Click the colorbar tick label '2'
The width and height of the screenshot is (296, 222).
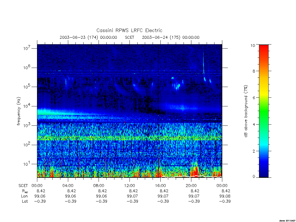tap(254, 151)
